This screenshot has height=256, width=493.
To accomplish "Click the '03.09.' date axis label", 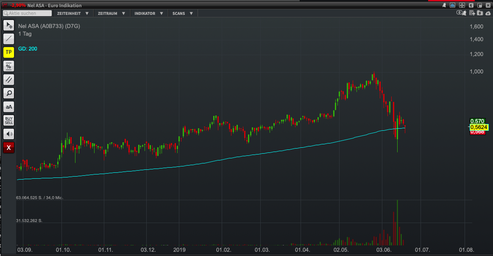I will coord(25,250).
